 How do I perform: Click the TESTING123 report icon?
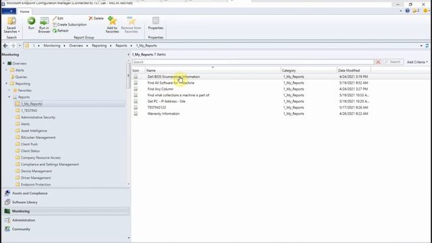tap(136, 107)
